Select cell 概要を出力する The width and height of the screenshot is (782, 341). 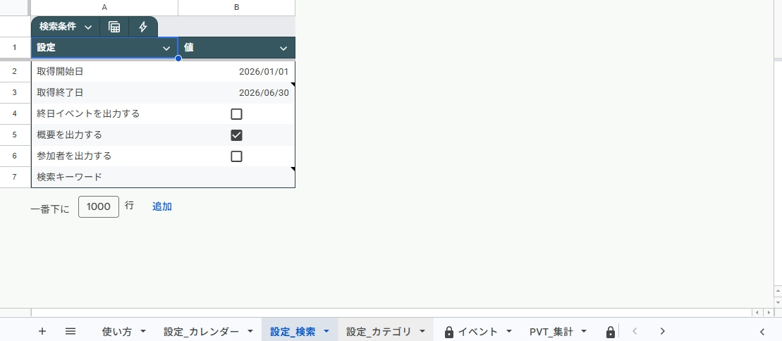tap(104, 135)
